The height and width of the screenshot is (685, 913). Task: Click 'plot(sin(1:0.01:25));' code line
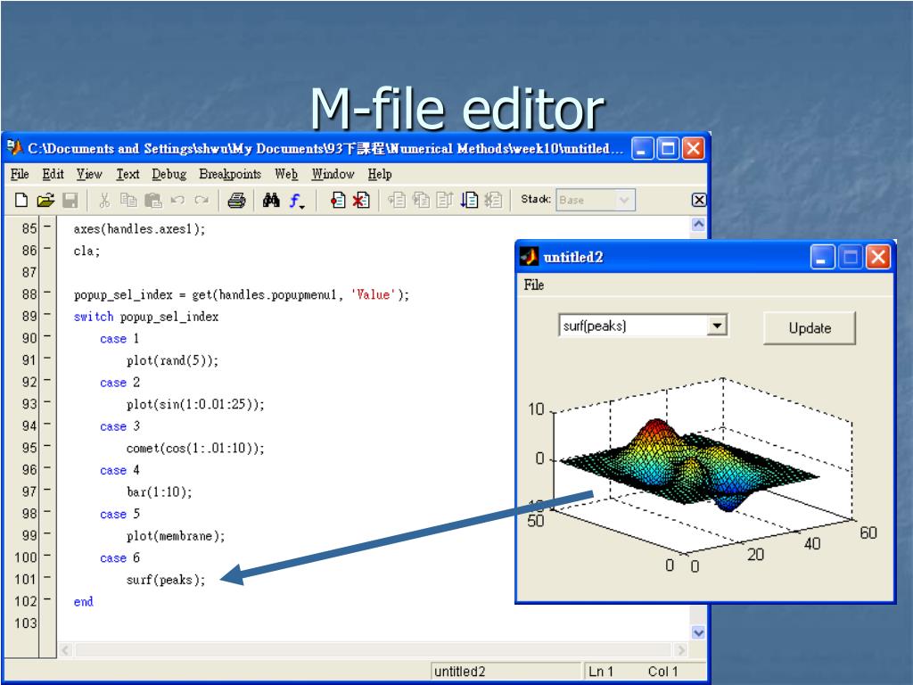point(195,404)
